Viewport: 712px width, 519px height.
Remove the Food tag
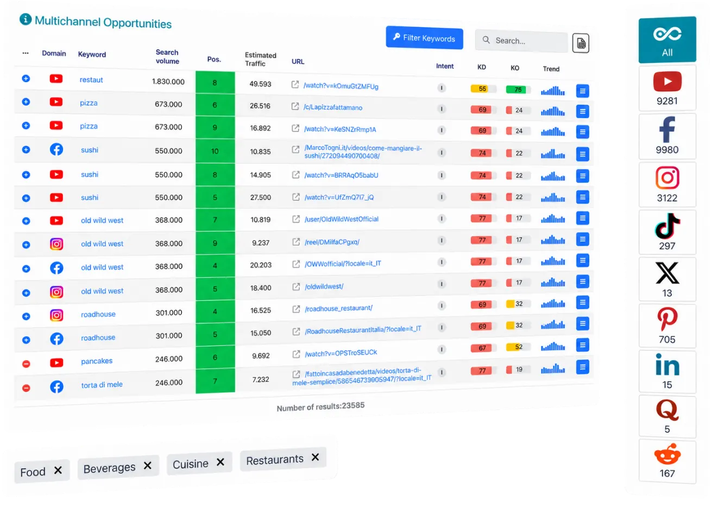58,470
